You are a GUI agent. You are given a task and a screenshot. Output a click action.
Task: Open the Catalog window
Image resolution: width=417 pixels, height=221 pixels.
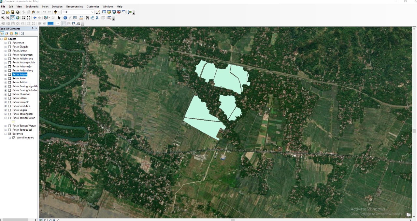click(x=109, y=12)
